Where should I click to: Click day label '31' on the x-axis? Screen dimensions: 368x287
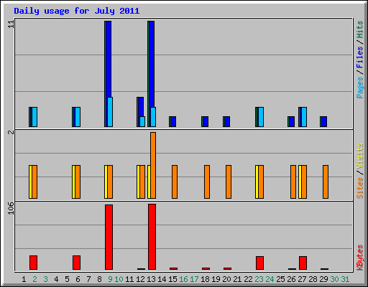click(345, 279)
